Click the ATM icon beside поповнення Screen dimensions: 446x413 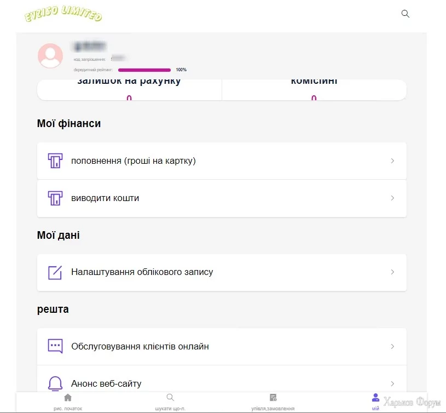pyautogui.click(x=55, y=161)
